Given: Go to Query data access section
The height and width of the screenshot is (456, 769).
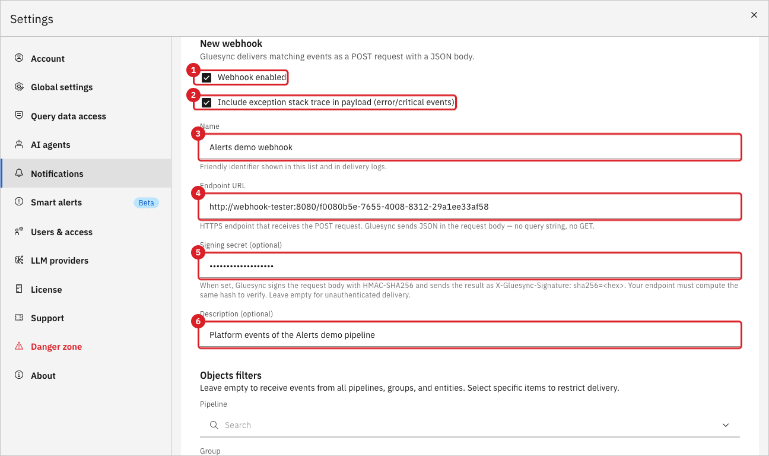Looking at the screenshot, I should click(86, 116).
